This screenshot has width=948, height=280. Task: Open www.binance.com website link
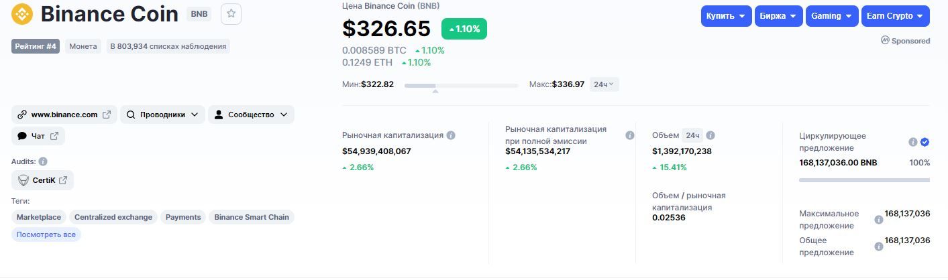tap(64, 115)
